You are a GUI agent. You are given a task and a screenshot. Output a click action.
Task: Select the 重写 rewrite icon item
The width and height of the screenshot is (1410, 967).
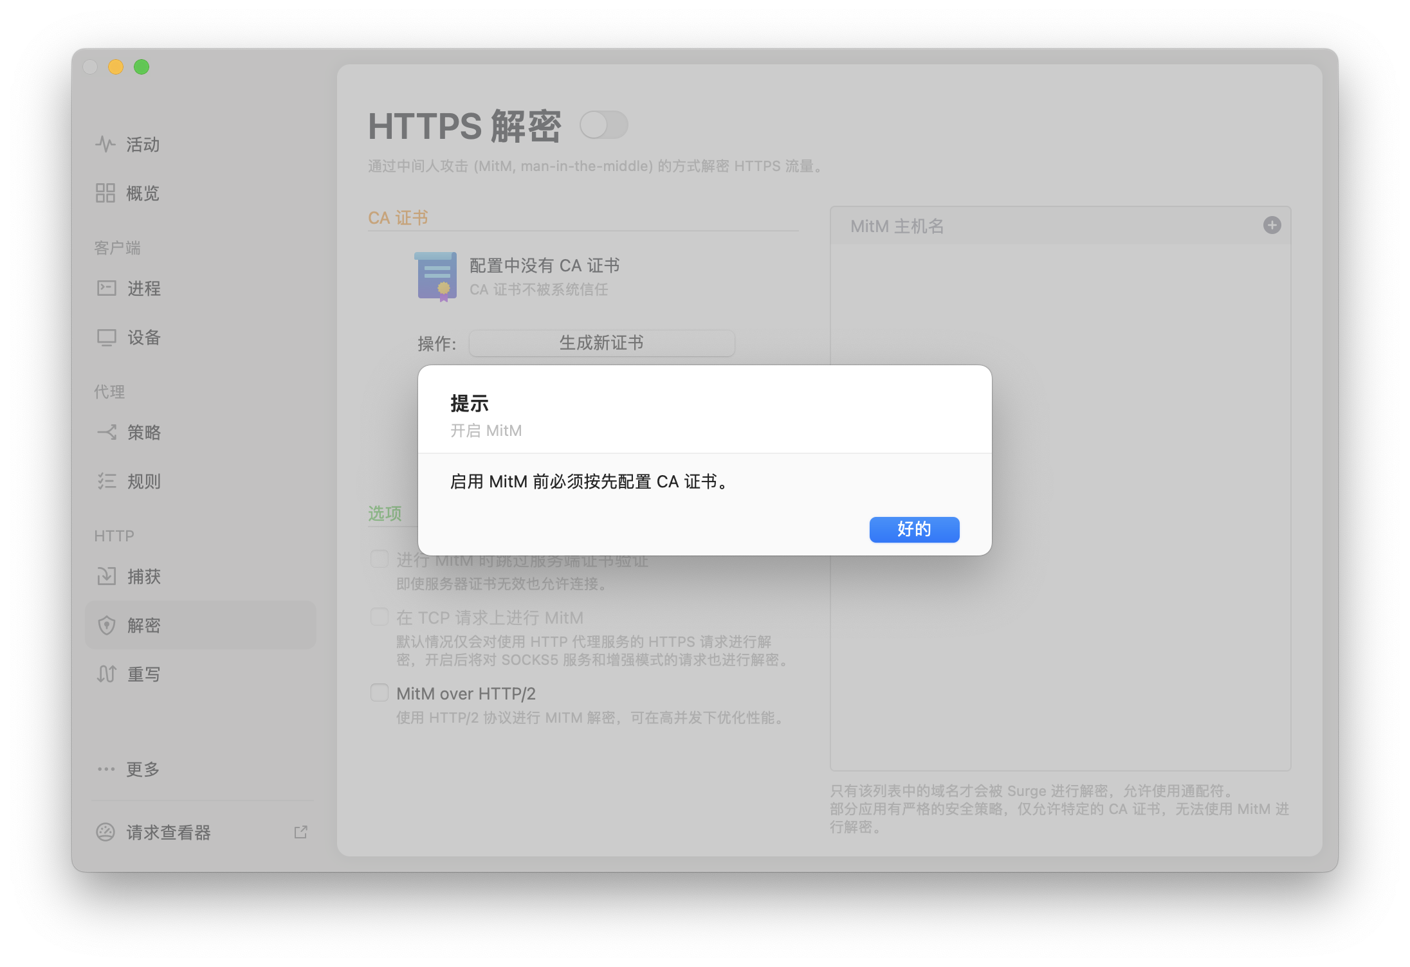tap(107, 674)
